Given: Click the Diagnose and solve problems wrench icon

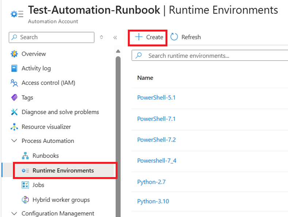Looking at the screenshot, I should coord(14,112).
